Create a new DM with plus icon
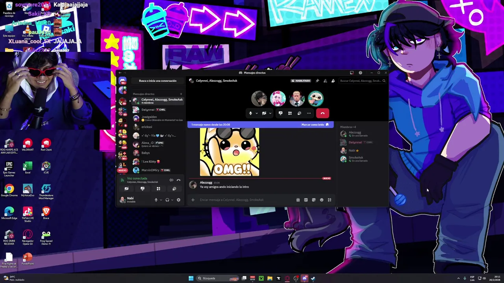This screenshot has height=283, width=504. pyautogui.click(x=181, y=94)
